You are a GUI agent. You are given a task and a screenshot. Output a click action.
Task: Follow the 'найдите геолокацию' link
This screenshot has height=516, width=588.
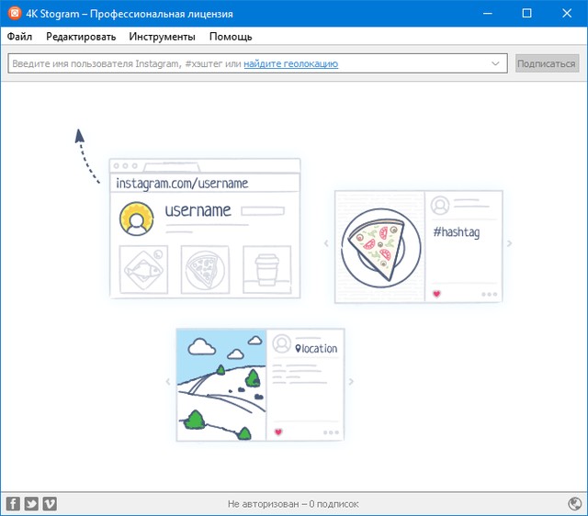[x=290, y=63]
